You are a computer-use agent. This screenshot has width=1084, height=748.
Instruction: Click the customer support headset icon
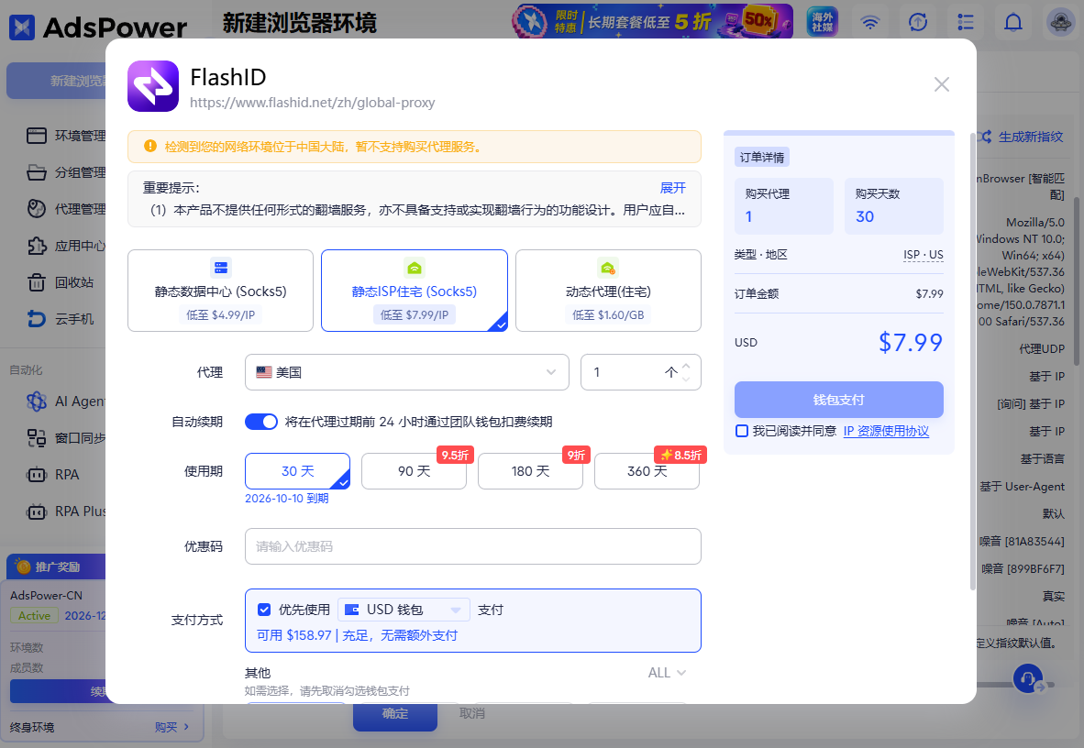[1028, 678]
